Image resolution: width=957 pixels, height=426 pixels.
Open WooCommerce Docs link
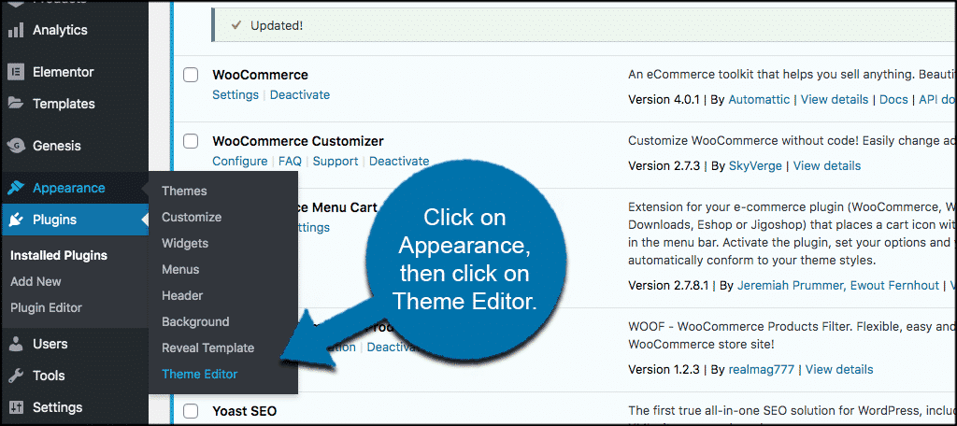(x=893, y=99)
